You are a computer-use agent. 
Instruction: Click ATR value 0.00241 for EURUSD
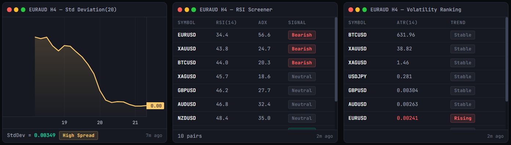point(407,118)
